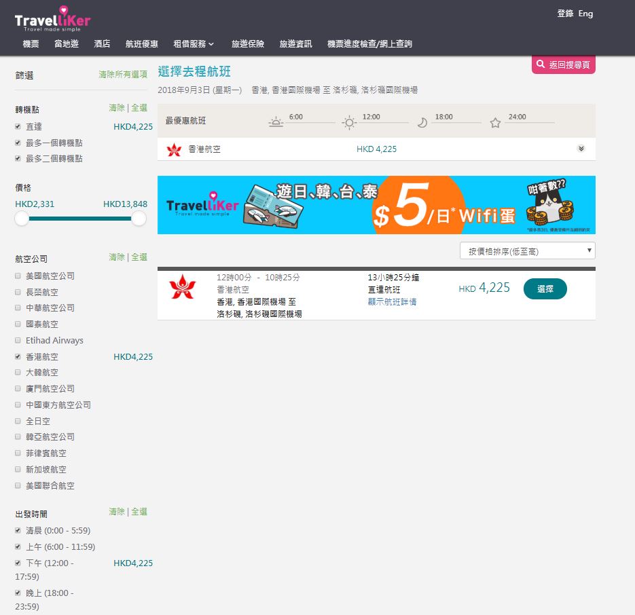
Task: Open the 機票進度檢查/網上查詢 menu item
Action: [x=369, y=43]
